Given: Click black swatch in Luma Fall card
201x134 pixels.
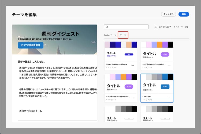Looking at the screenshot, I should tap(170, 77).
